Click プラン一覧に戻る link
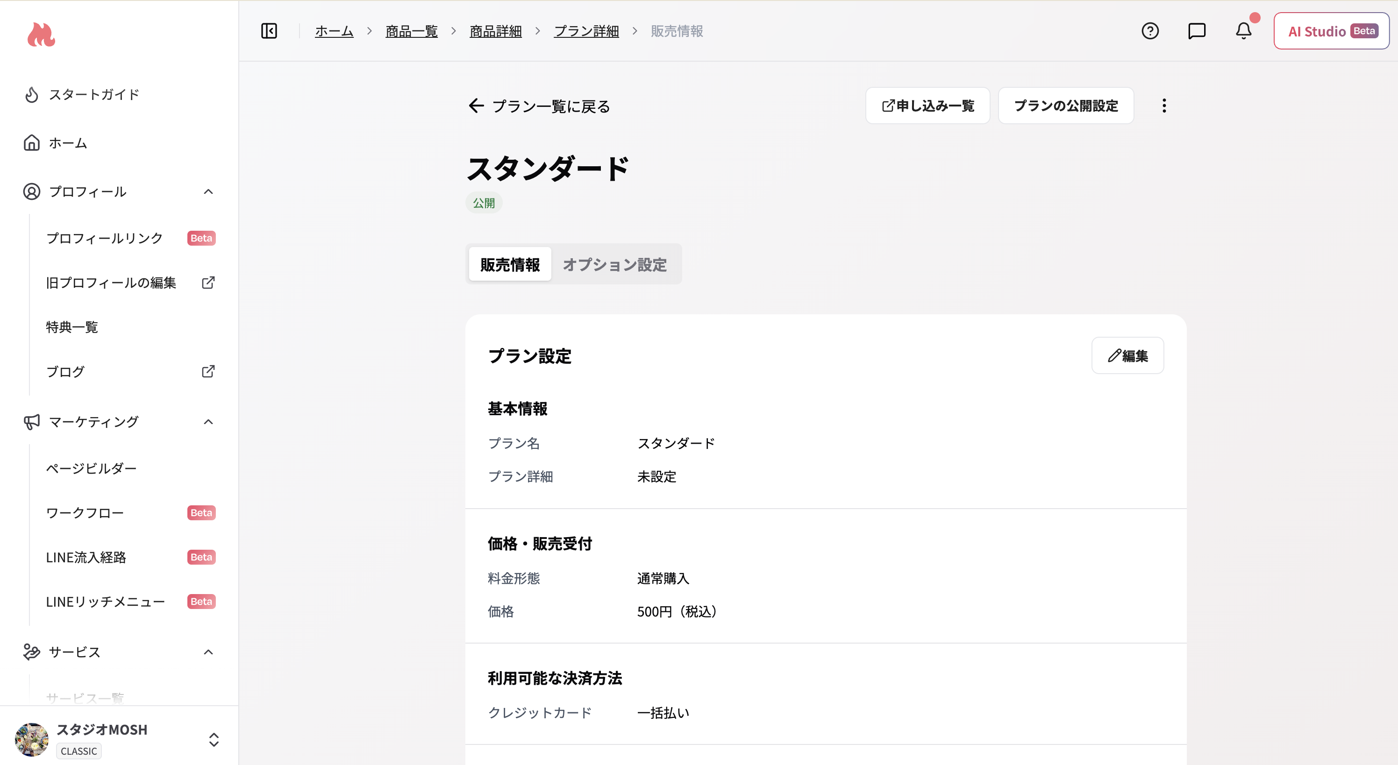 tap(540, 106)
